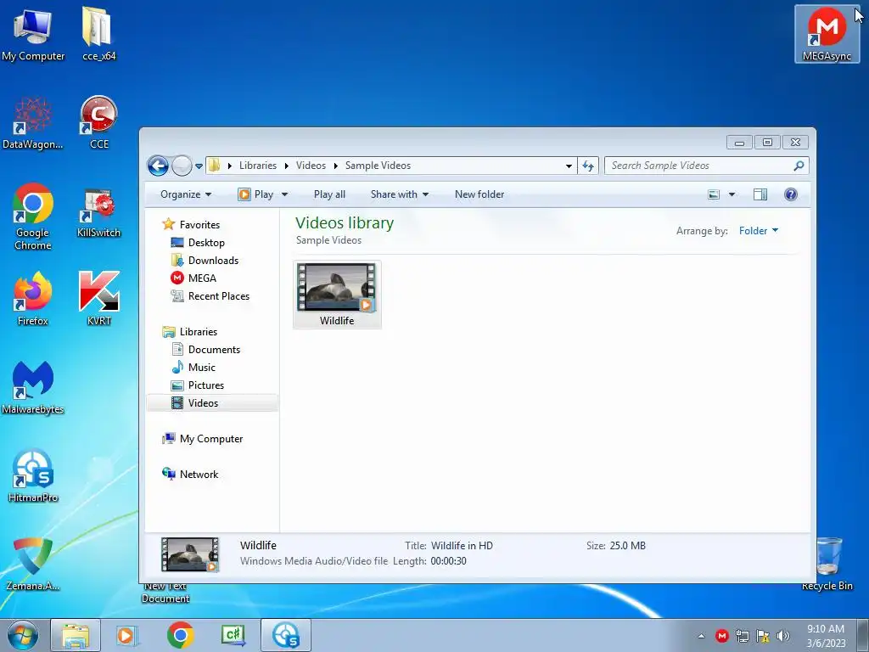Screen dimensions: 869x652
Task: Click the address bar refresh button
Action: coord(588,166)
